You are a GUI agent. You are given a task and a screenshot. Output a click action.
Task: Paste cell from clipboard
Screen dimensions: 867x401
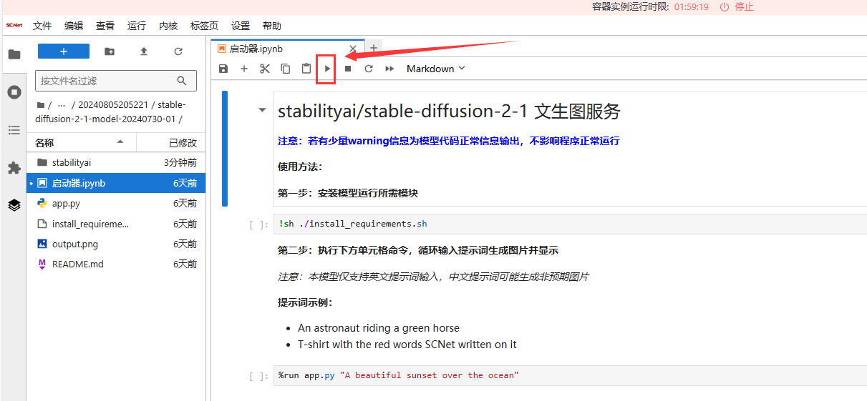pos(306,69)
